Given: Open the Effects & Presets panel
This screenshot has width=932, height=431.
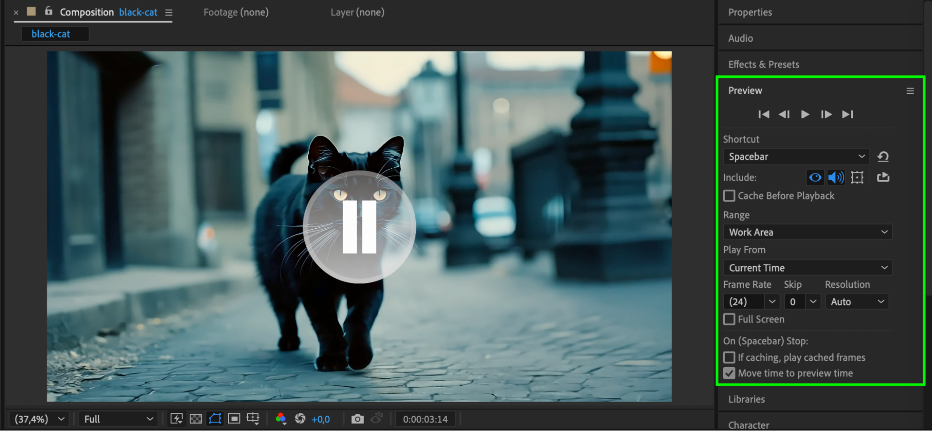Looking at the screenshot, I should [764, 64].
